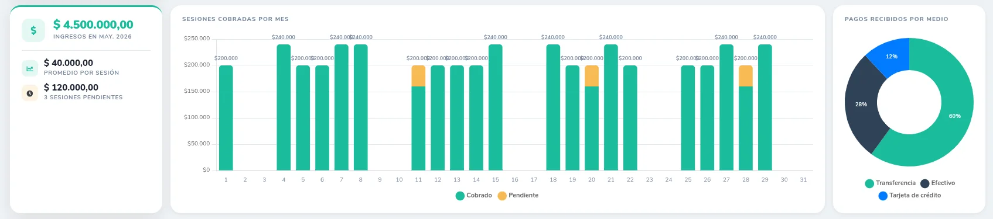This screenshot has height=219, width=993.
Task: Click the dollar sign income icon
Action: 33,30
